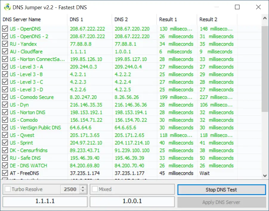Click the 216.146.35.35 DNS 1 address
269x211 pixels.
86,105
